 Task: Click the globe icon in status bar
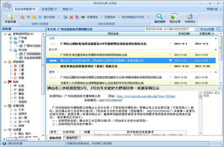[4, 143]
